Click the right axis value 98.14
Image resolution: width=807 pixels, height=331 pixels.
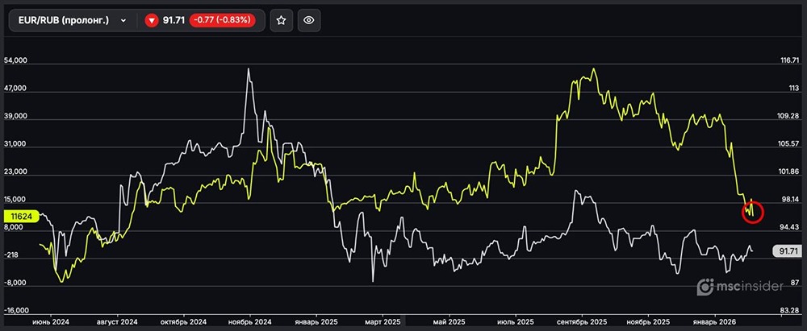click(790, 199)
